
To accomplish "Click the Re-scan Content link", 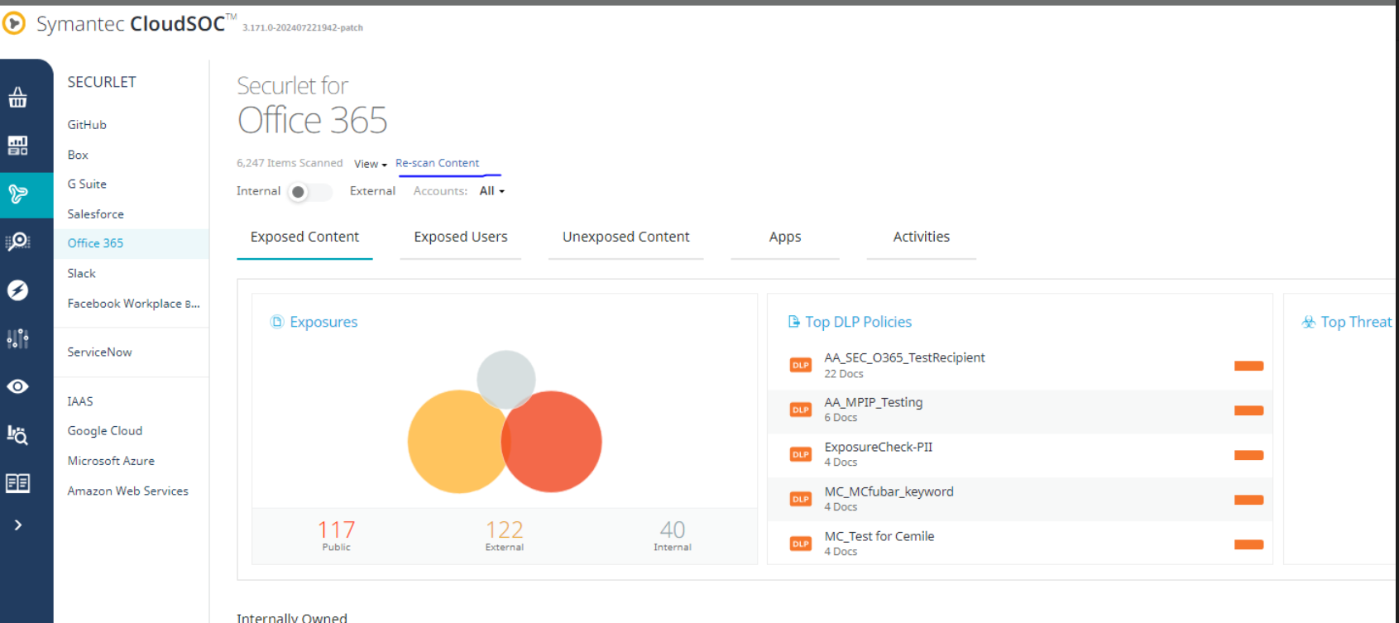I will [x=437, y=163].
